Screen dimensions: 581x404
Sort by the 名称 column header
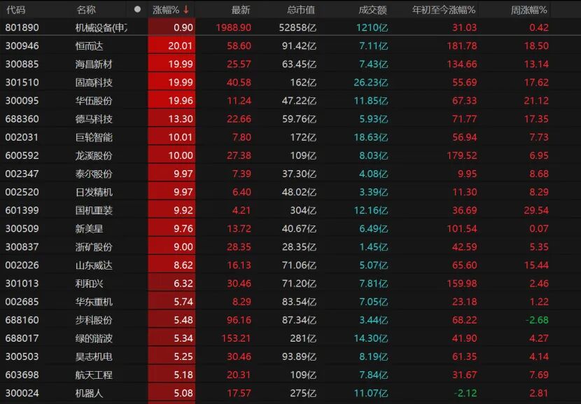[x=86, y=10]
